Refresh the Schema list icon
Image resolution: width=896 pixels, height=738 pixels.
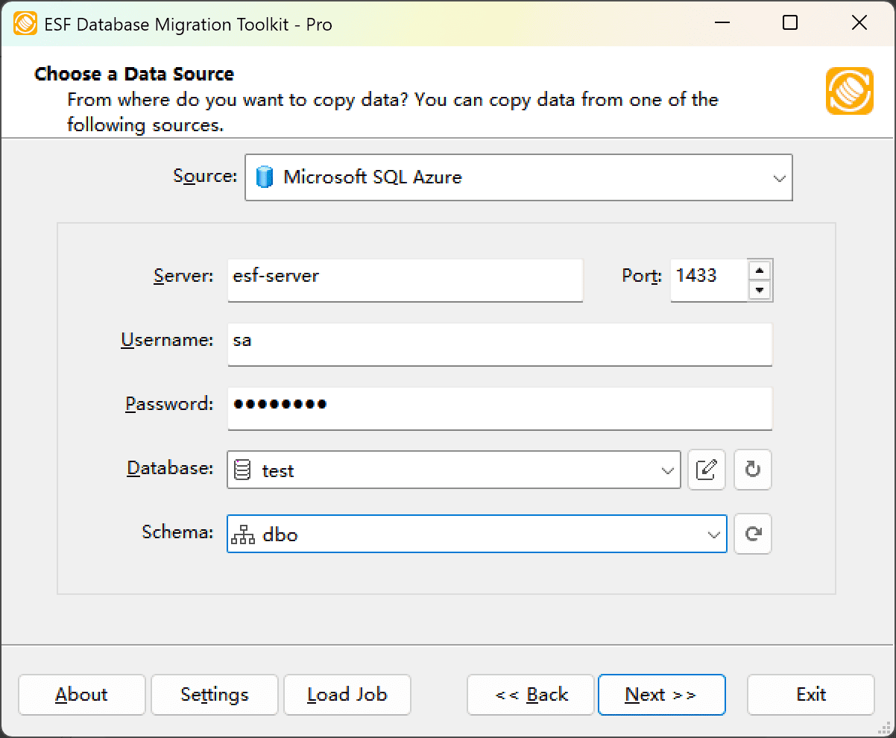(x=752, y=534)
